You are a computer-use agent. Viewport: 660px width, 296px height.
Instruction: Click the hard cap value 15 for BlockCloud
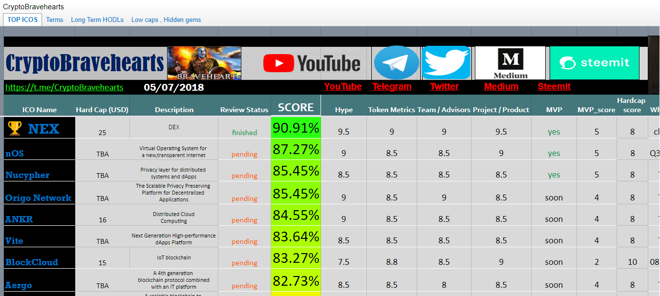pyautogui.click(x=102, y=263)
